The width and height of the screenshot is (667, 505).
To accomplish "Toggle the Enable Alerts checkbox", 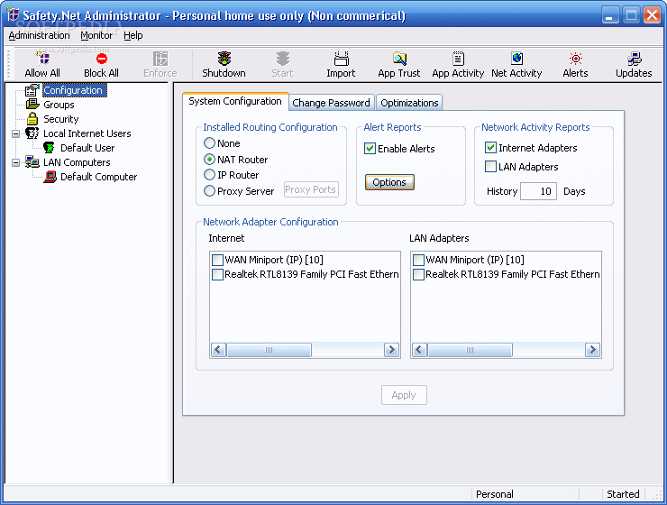I will pyautogui.click(x=370, y=149).
